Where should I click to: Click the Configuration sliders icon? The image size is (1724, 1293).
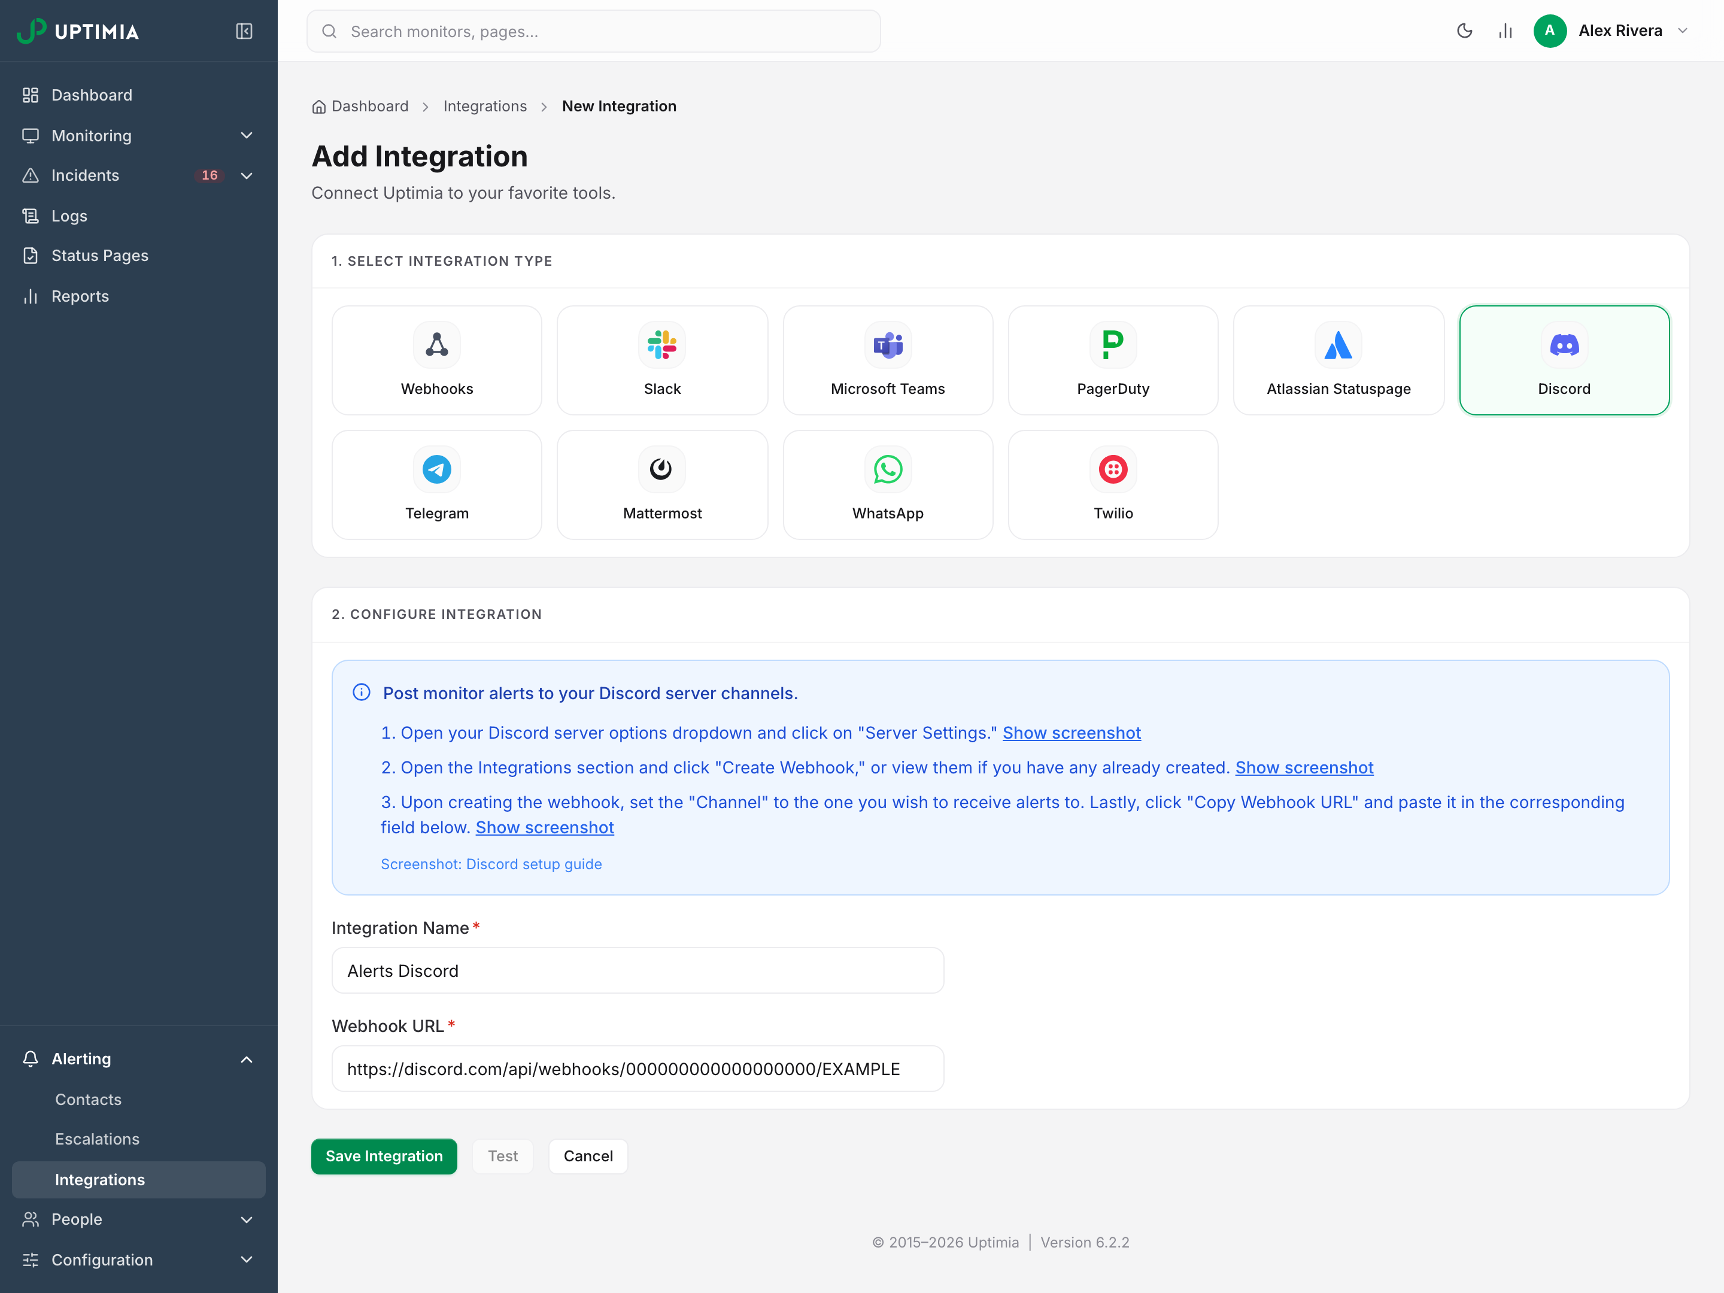[x=31, y=1259]
